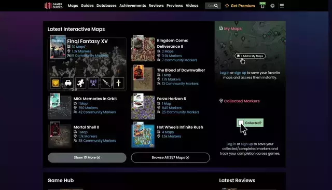Open Mortal Shell II map

click(x=86, y=127)
